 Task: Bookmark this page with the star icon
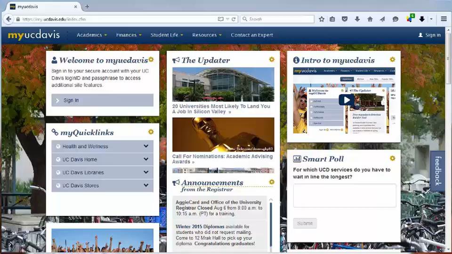pyautogui.click(x=322, y=19)
